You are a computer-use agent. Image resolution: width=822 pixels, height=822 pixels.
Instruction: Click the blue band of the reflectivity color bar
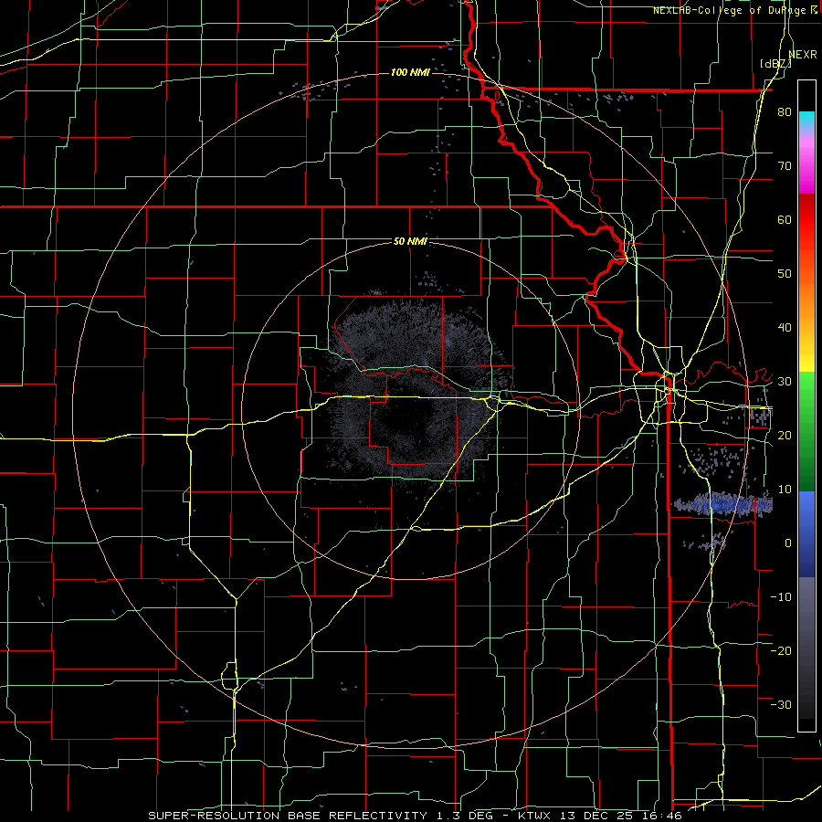click(806, 533)
